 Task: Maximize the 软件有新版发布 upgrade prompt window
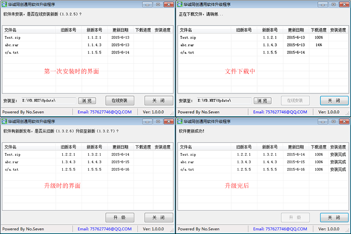(158, 121)
